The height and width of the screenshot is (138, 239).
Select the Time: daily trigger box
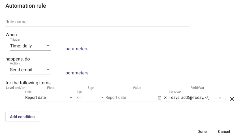point(30,46)
